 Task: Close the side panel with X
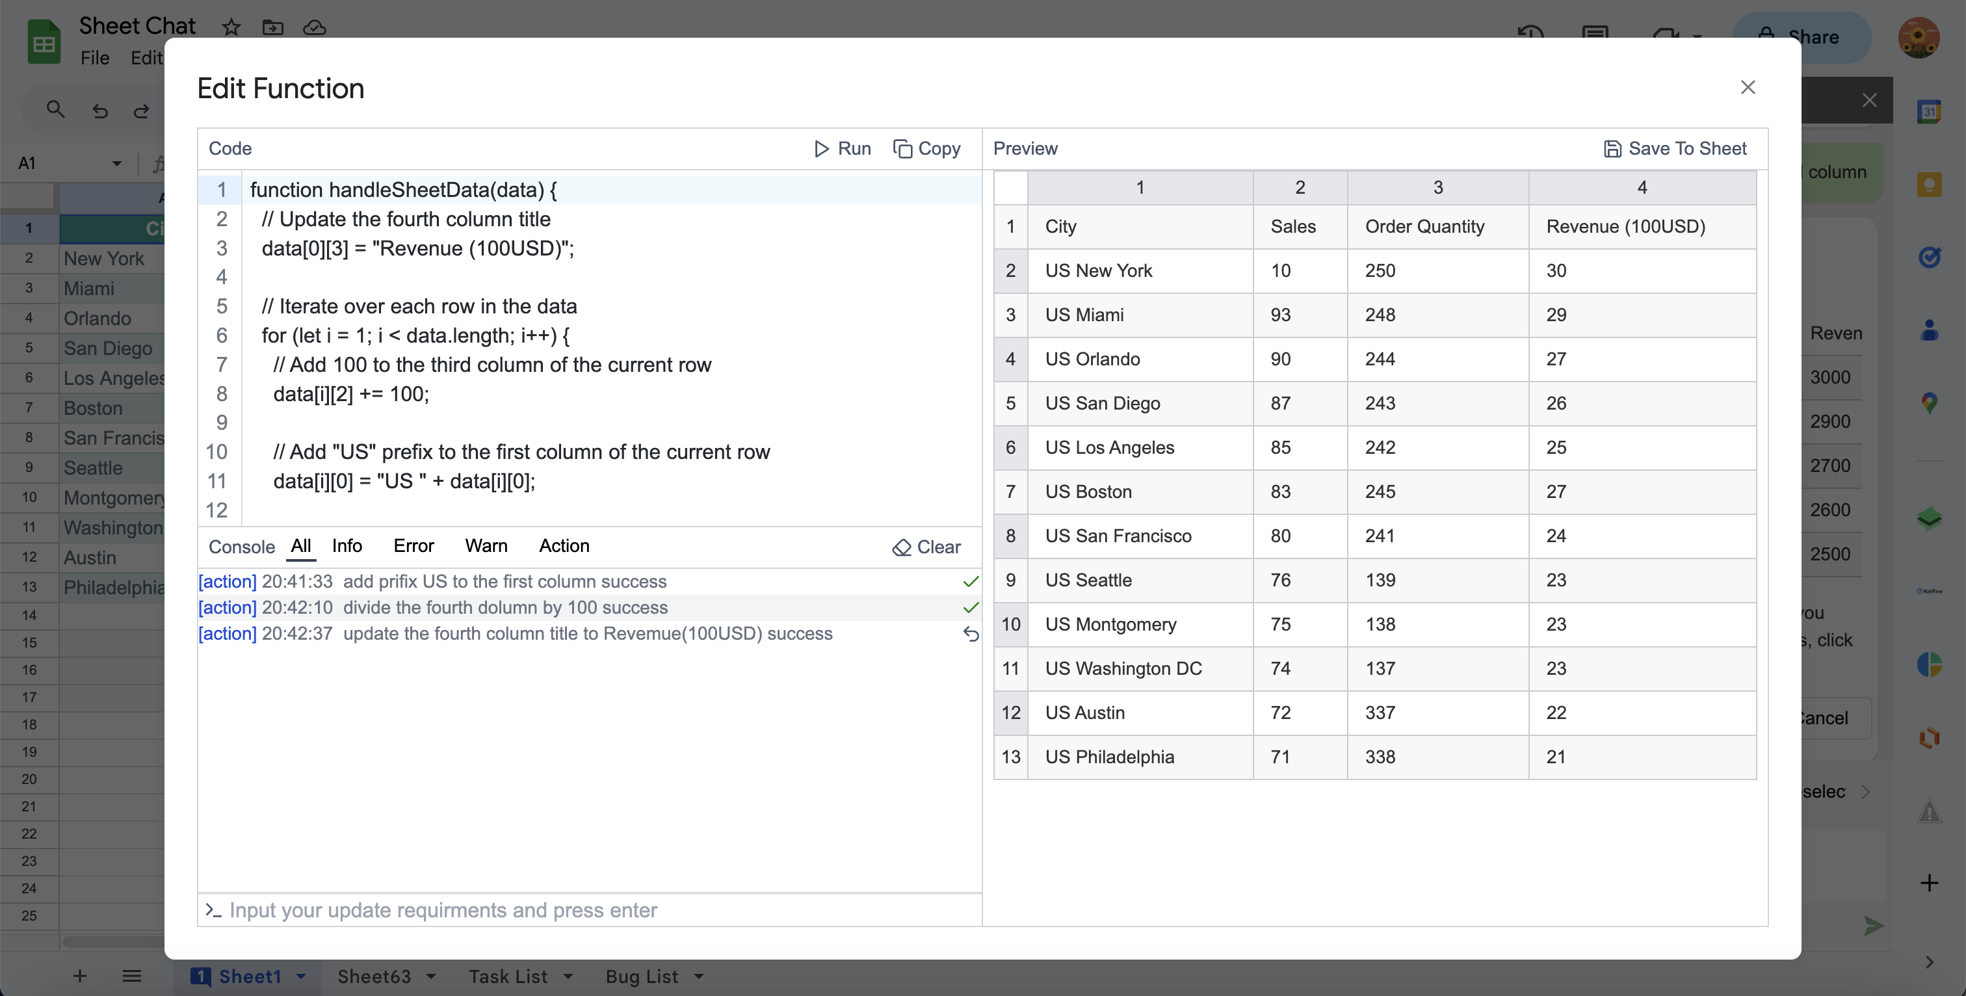tap(1869, 100)
